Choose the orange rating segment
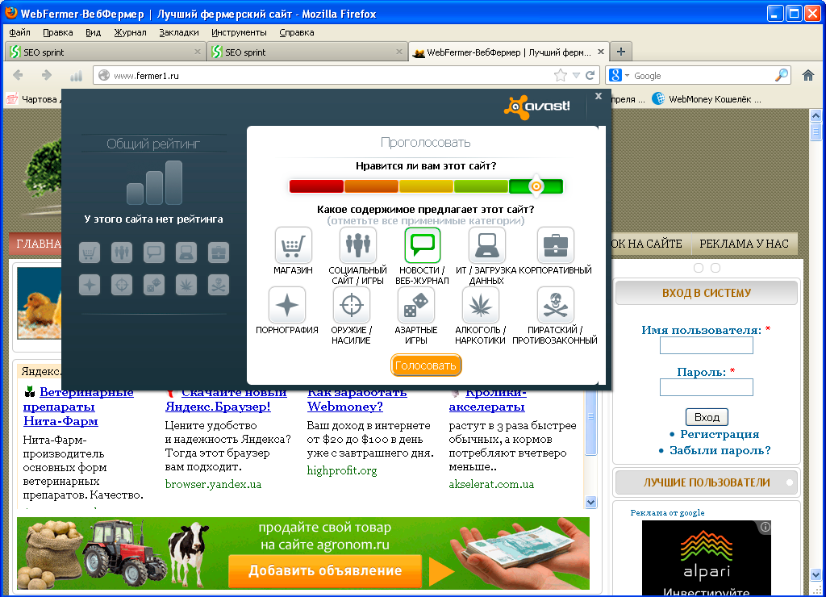This screenshot has width=826, height=597. 371,186
